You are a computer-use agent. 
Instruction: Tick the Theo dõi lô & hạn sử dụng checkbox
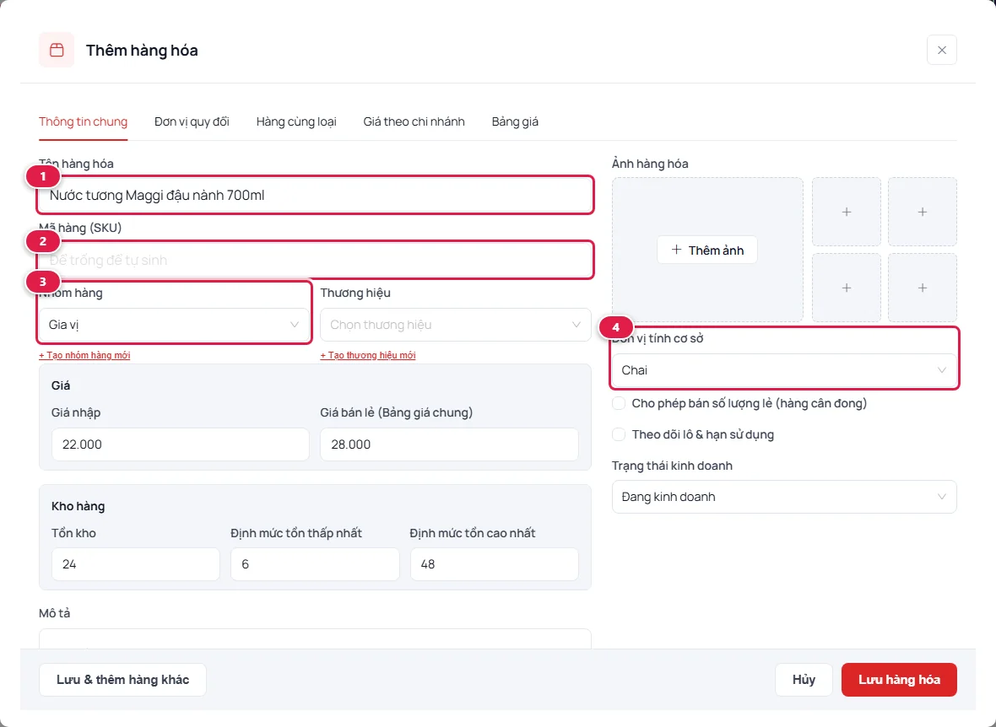619,434
